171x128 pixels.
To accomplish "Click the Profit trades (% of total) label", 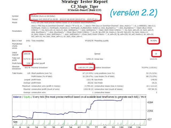I will pyautogui.click(x=42, y=77).
